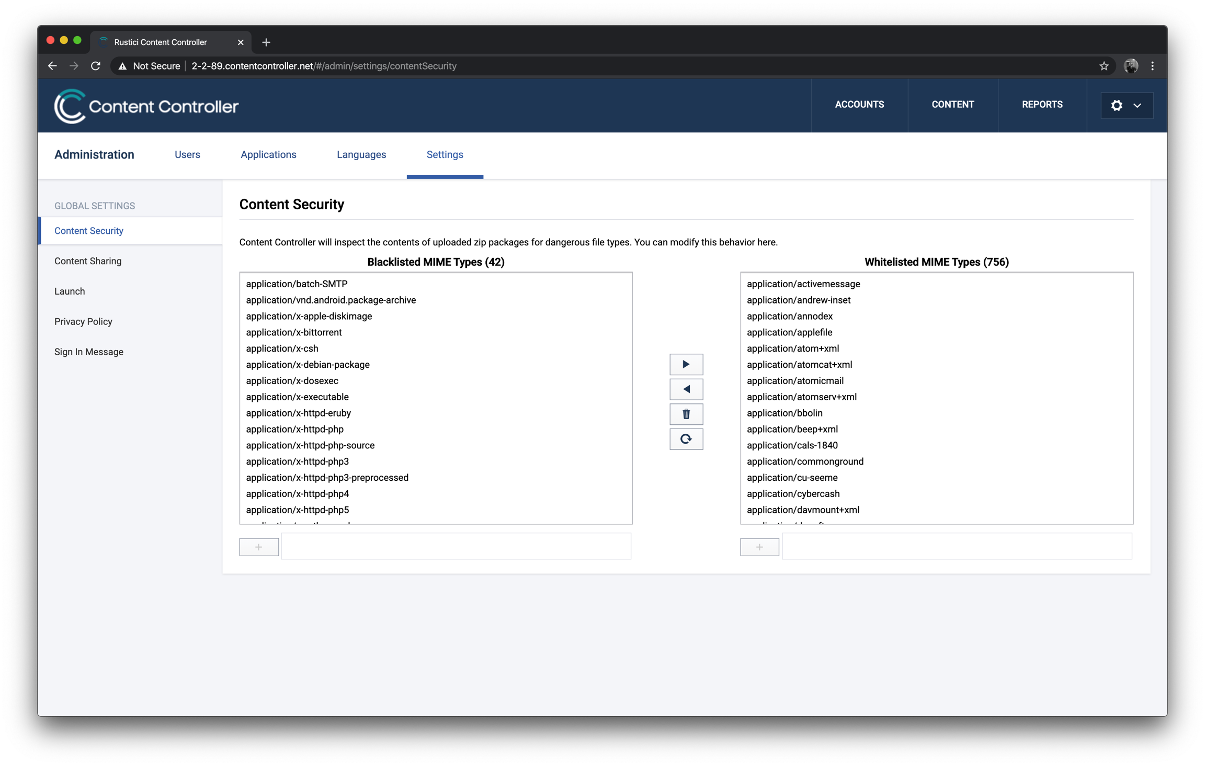Switch to the Users tab
Screen dimensions: 1205x766
coord(187,155)
